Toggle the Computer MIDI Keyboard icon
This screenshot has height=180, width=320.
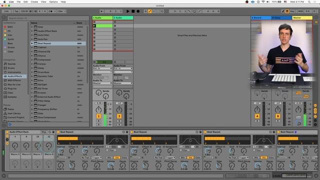tap(287, 11)
